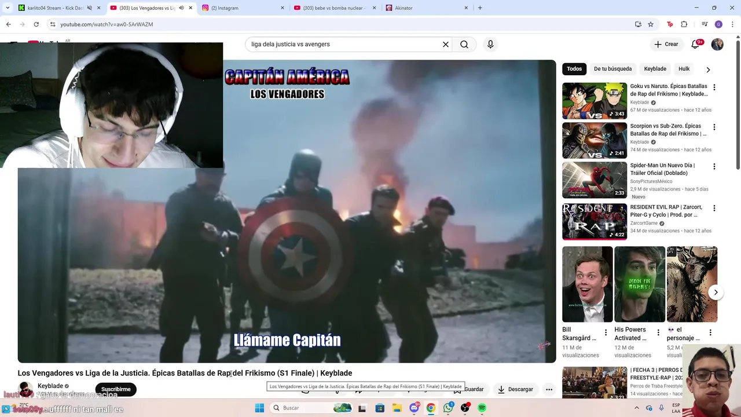This screenshot has height=417, width=741.
Task: Select the Keyblade filter chip
Action: (655, 69)
